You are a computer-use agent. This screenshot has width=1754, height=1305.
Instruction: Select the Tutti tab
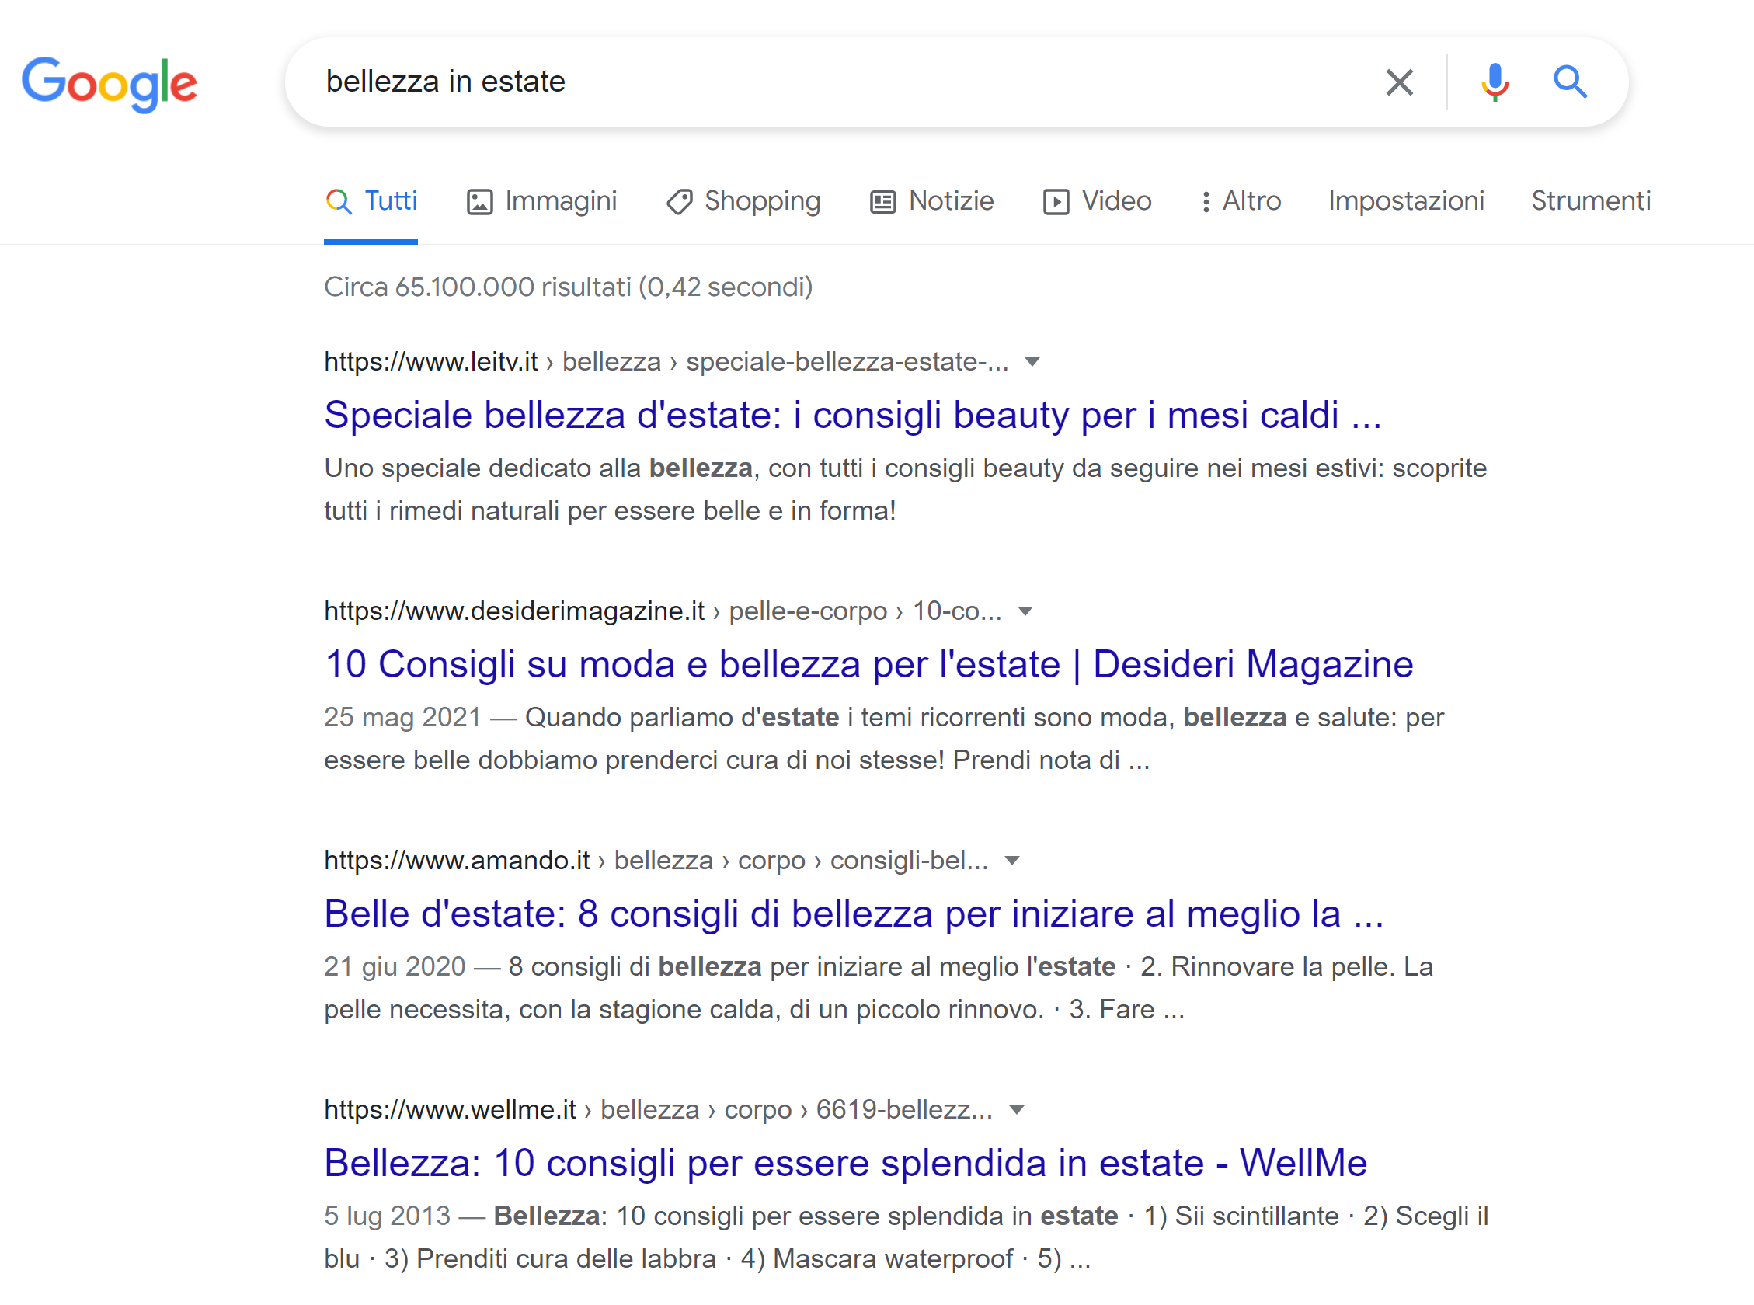point(371,201)
